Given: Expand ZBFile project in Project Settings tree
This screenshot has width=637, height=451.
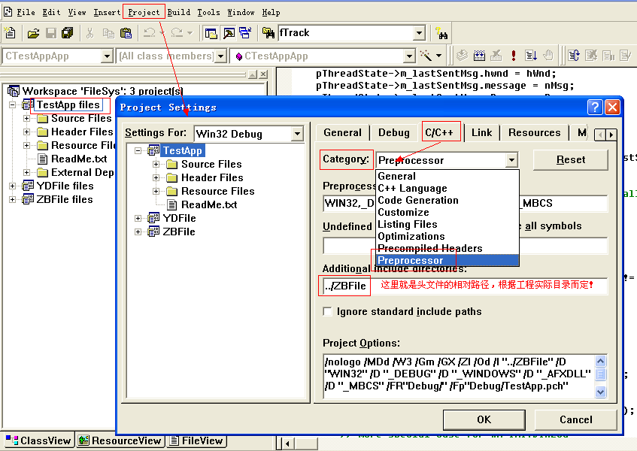Looking at the screenshot, I should click(x=138, y=232).
